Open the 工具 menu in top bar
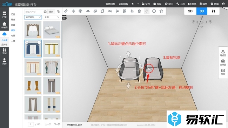The image size is (228, 128). click(181, 4)
